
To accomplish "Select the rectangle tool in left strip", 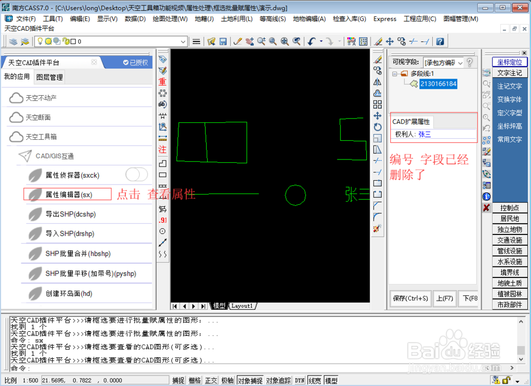I will click(x=162, y=175).
